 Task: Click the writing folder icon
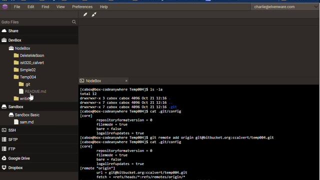coord(16,98)
